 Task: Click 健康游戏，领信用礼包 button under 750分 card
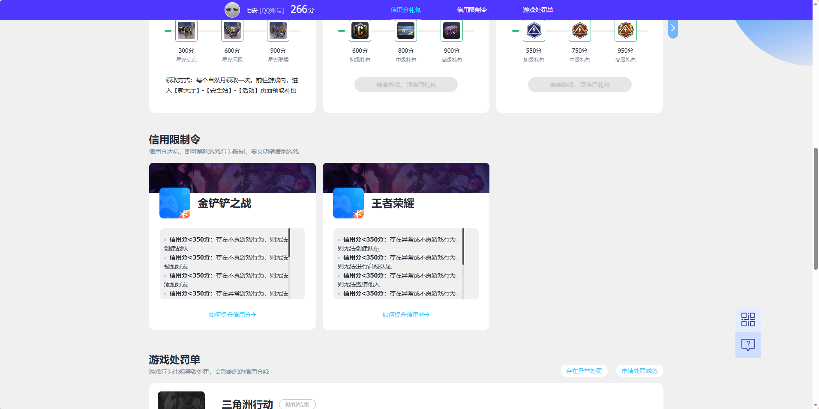580,85
